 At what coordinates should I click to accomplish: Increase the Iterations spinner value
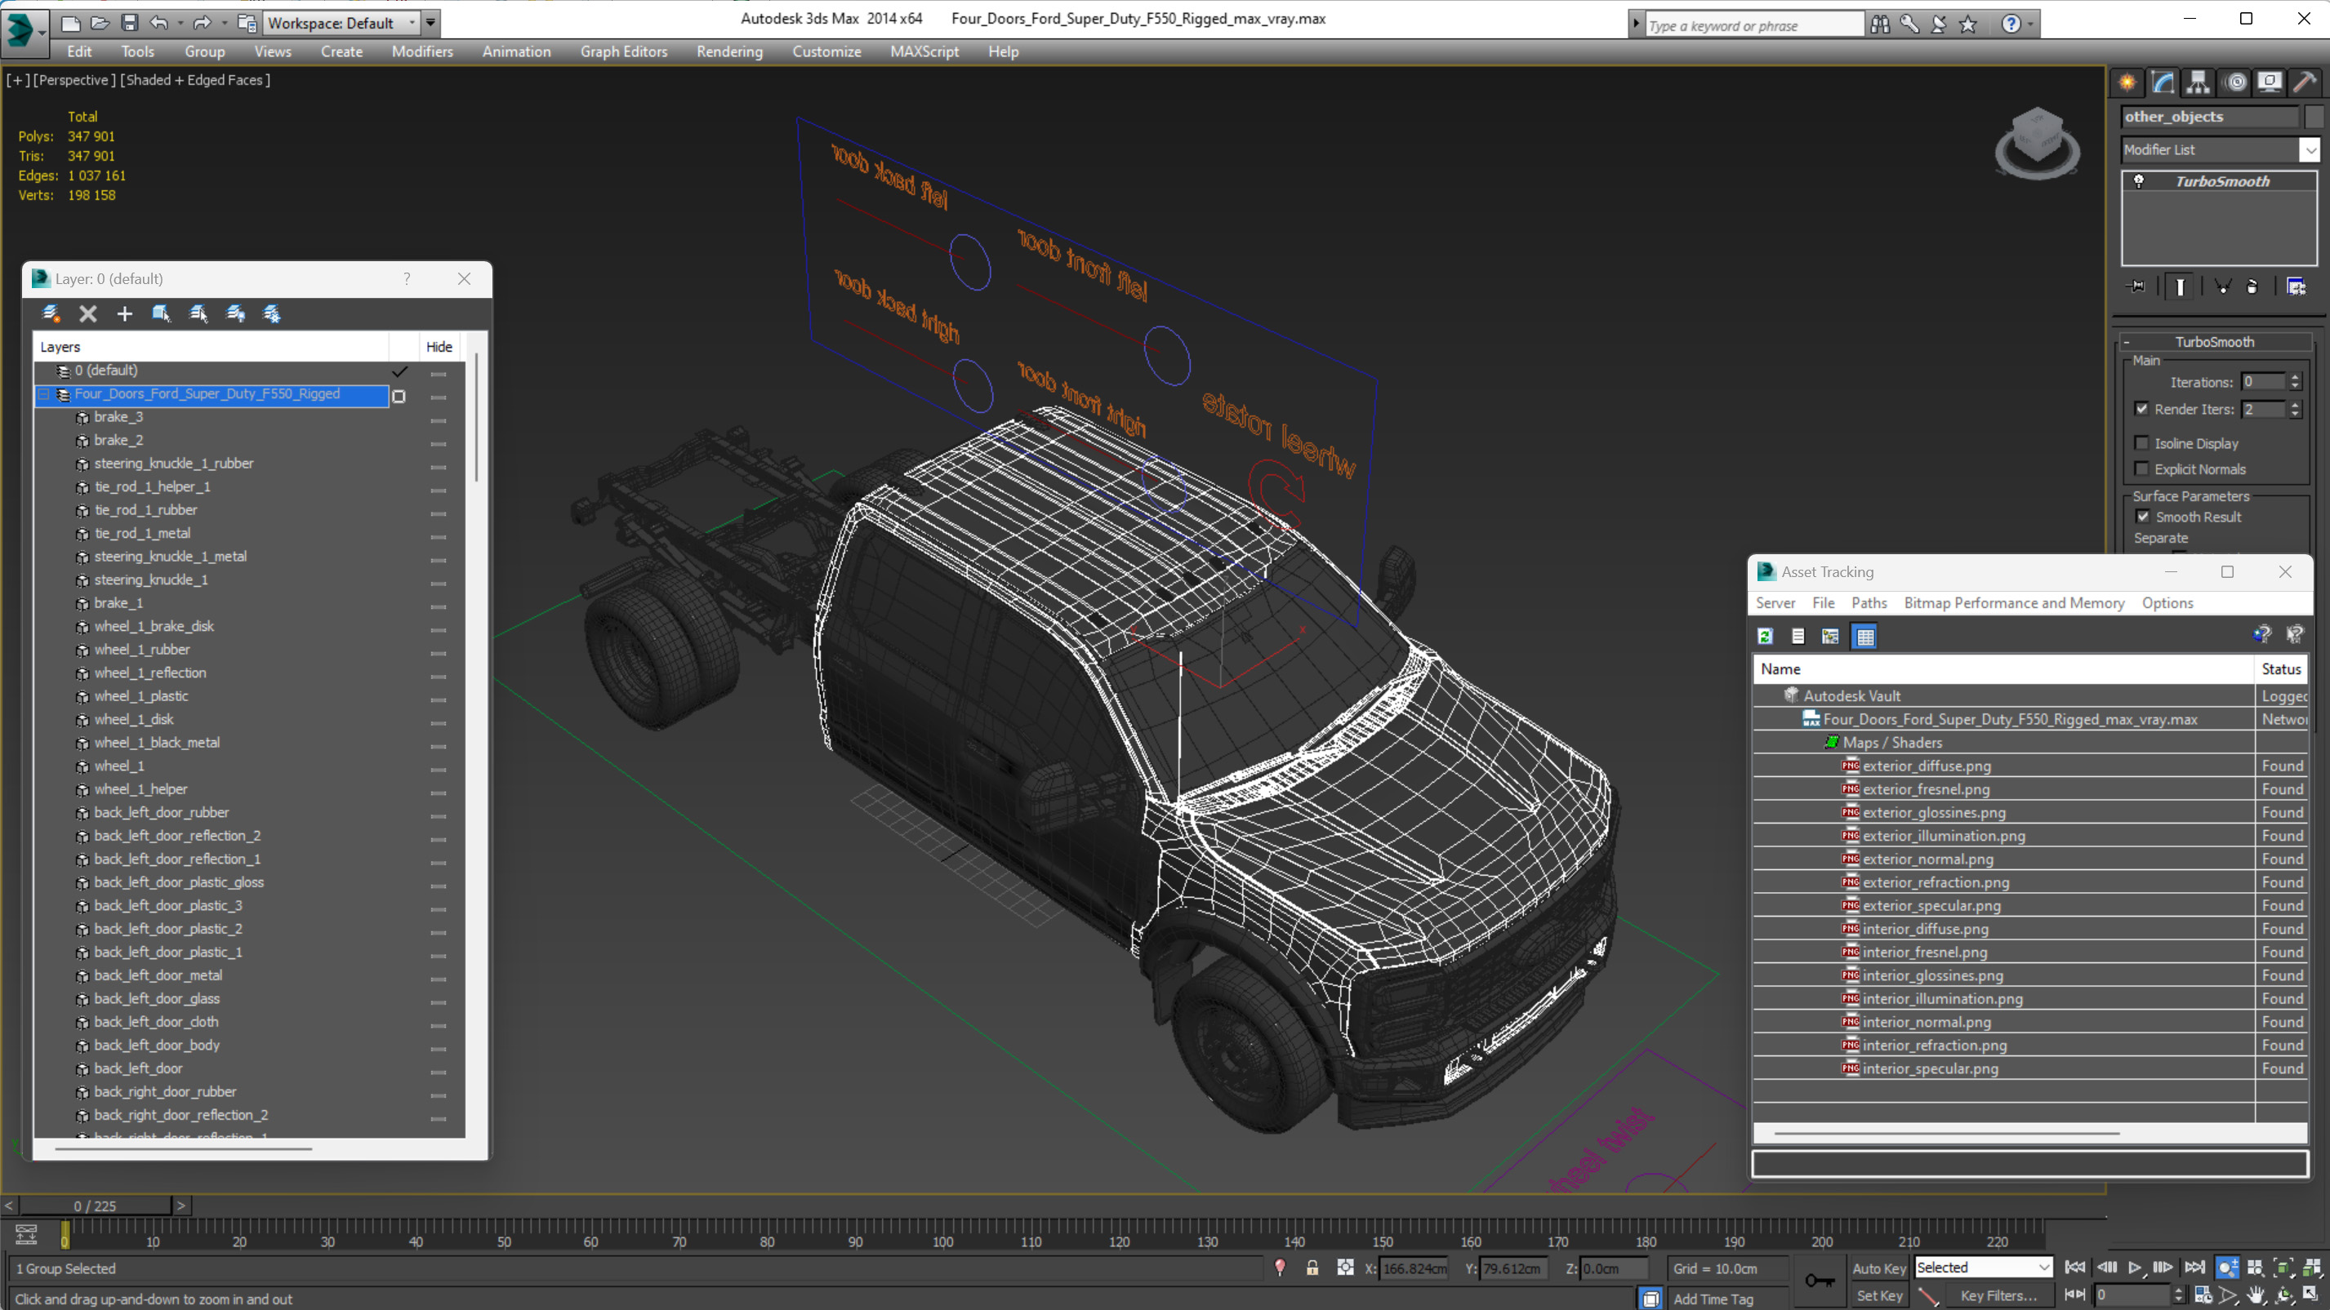pos(2295,377)
